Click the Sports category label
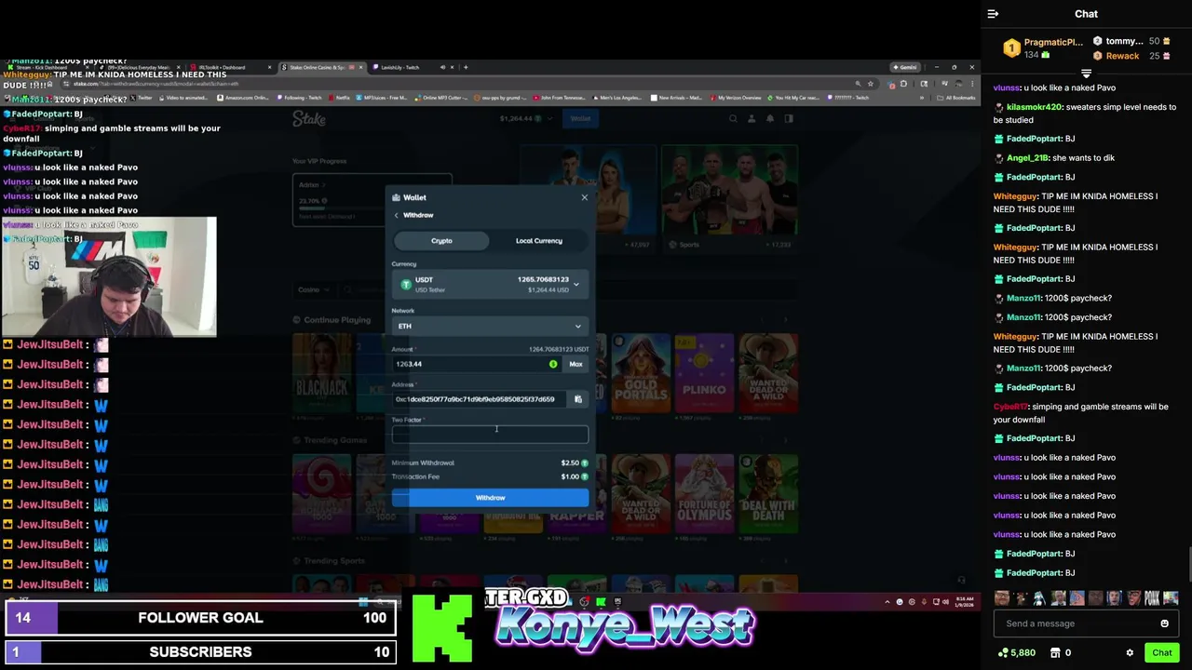1192x670 pixels. point(689,245)
